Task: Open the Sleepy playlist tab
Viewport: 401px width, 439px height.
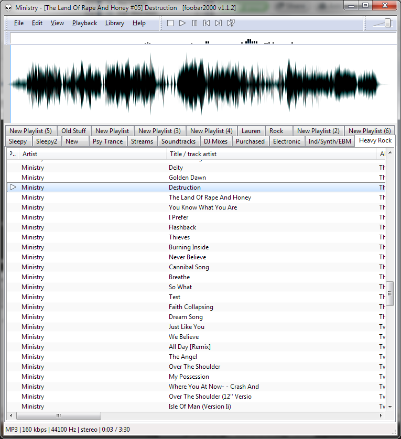Action: tap(18, 141)
